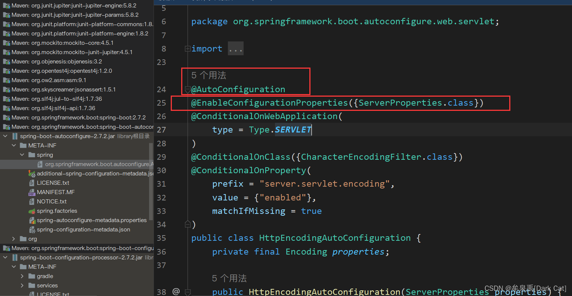
Task: Click library icon beside spring-boot:2.7.2
Action: (6, 118)
